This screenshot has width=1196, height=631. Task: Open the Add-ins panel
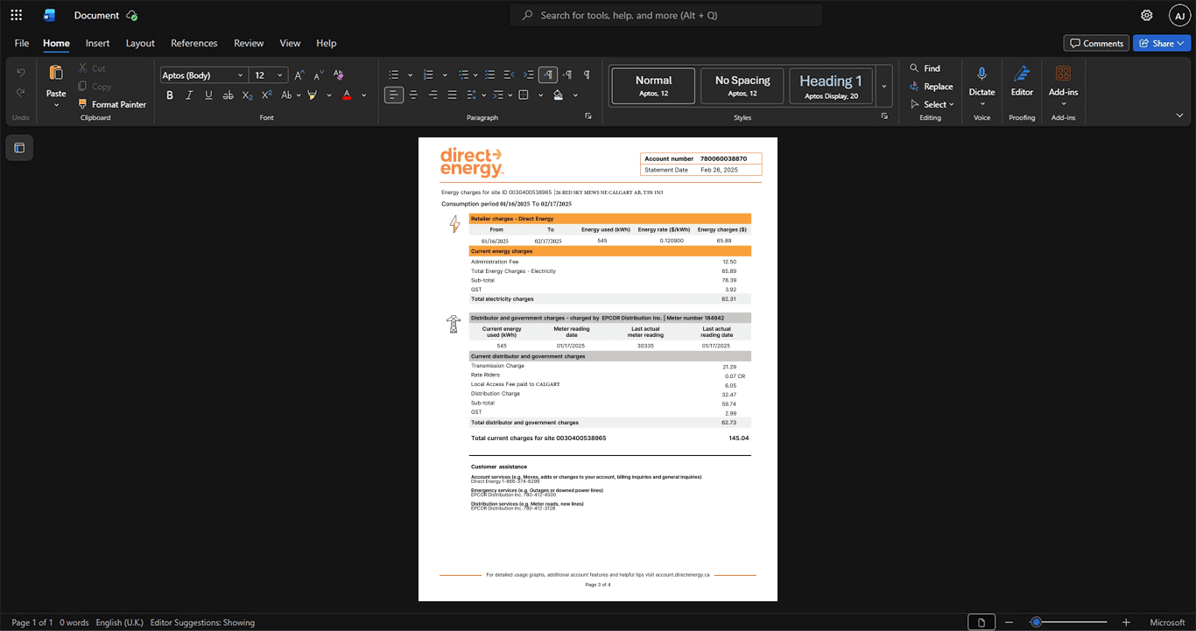pyautogui.click(x=1063, y=85)
